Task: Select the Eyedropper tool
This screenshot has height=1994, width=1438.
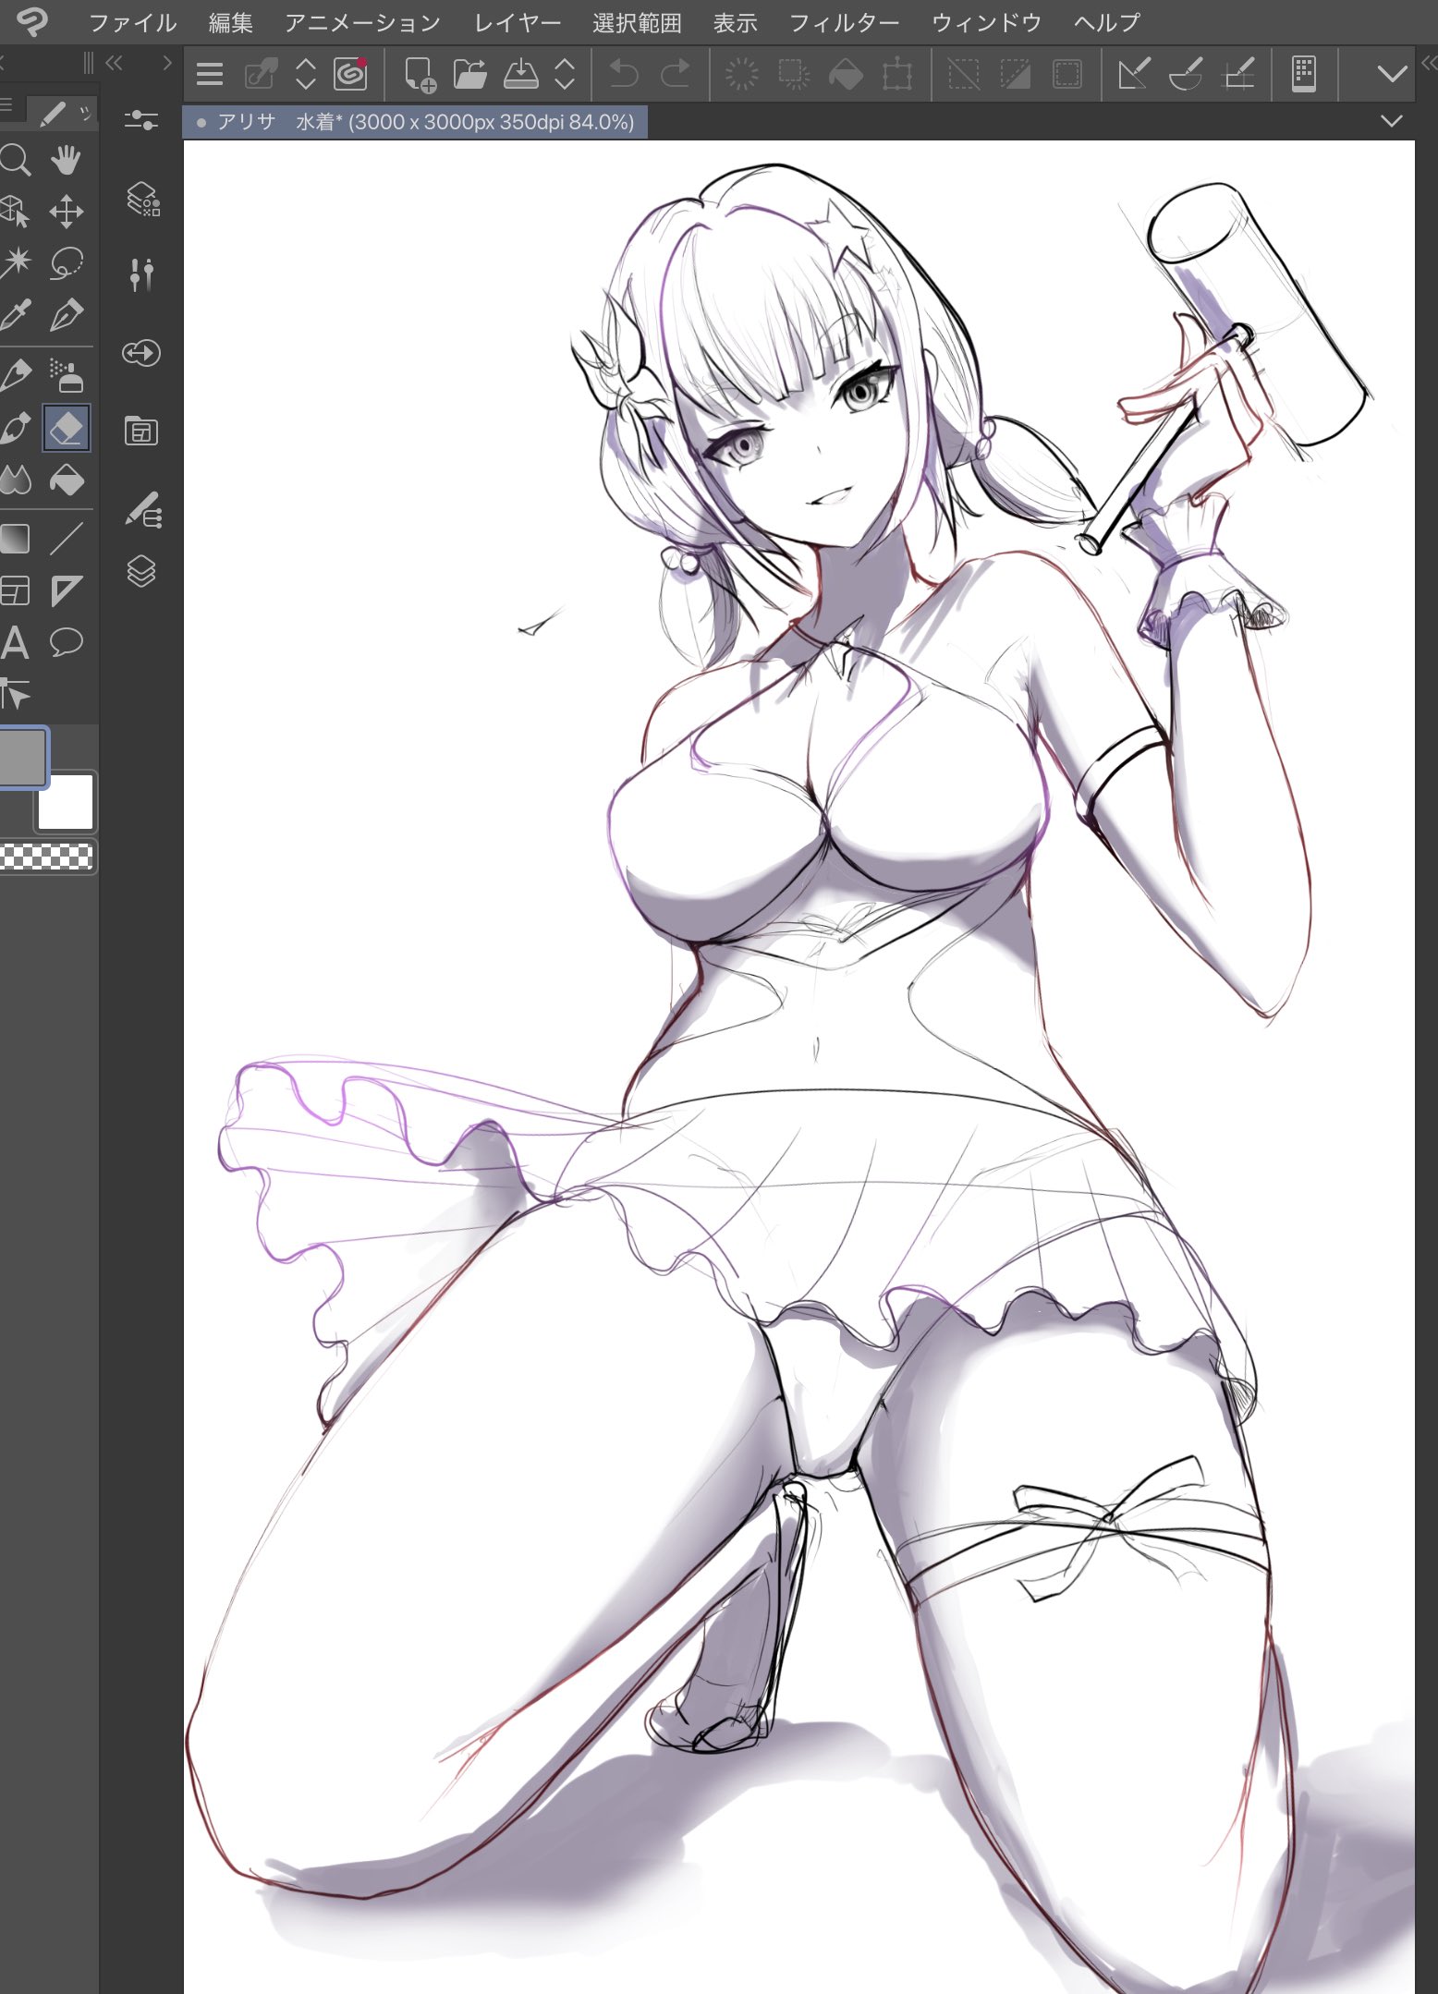Action: point(15,315)
